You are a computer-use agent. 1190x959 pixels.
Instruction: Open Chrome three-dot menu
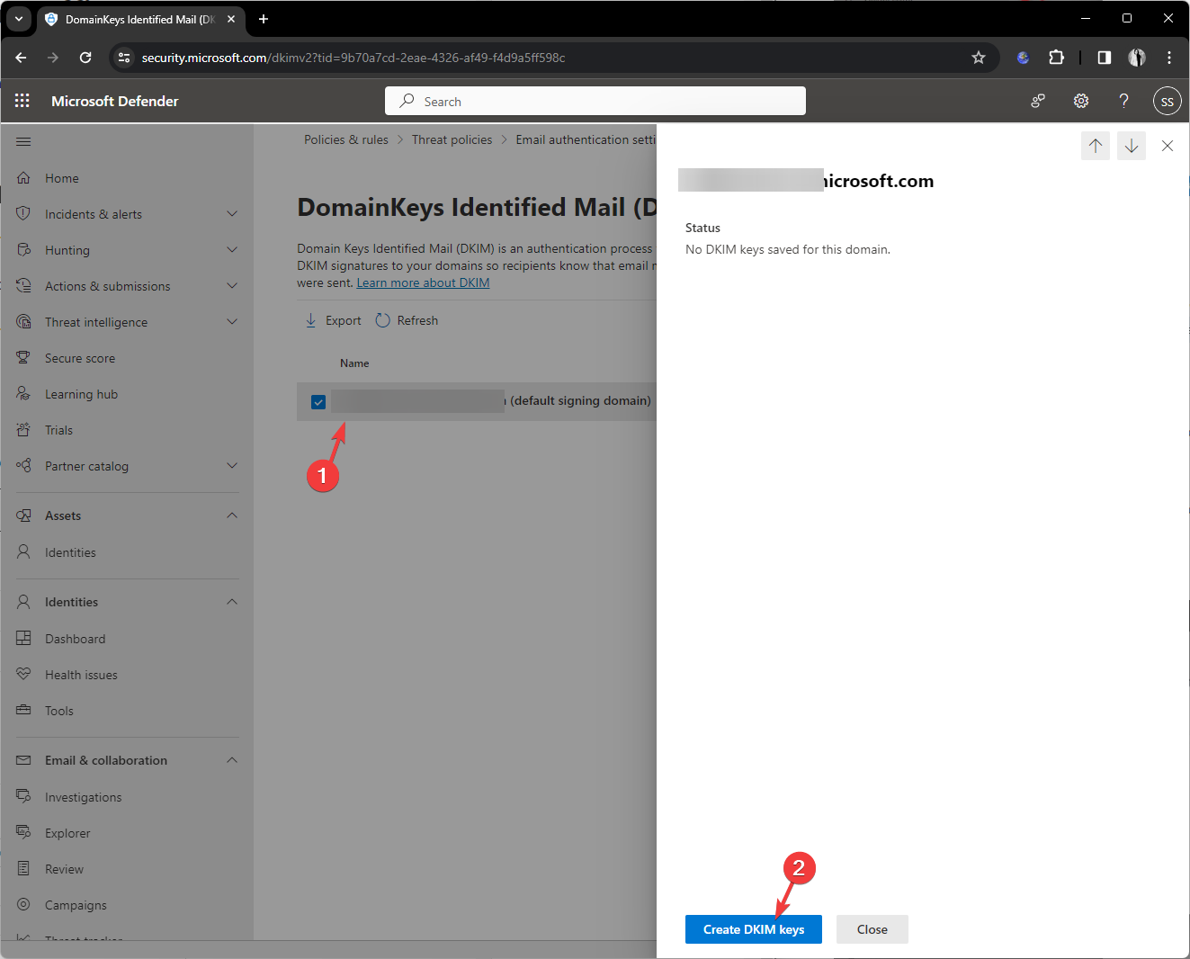coord(1169,58)
